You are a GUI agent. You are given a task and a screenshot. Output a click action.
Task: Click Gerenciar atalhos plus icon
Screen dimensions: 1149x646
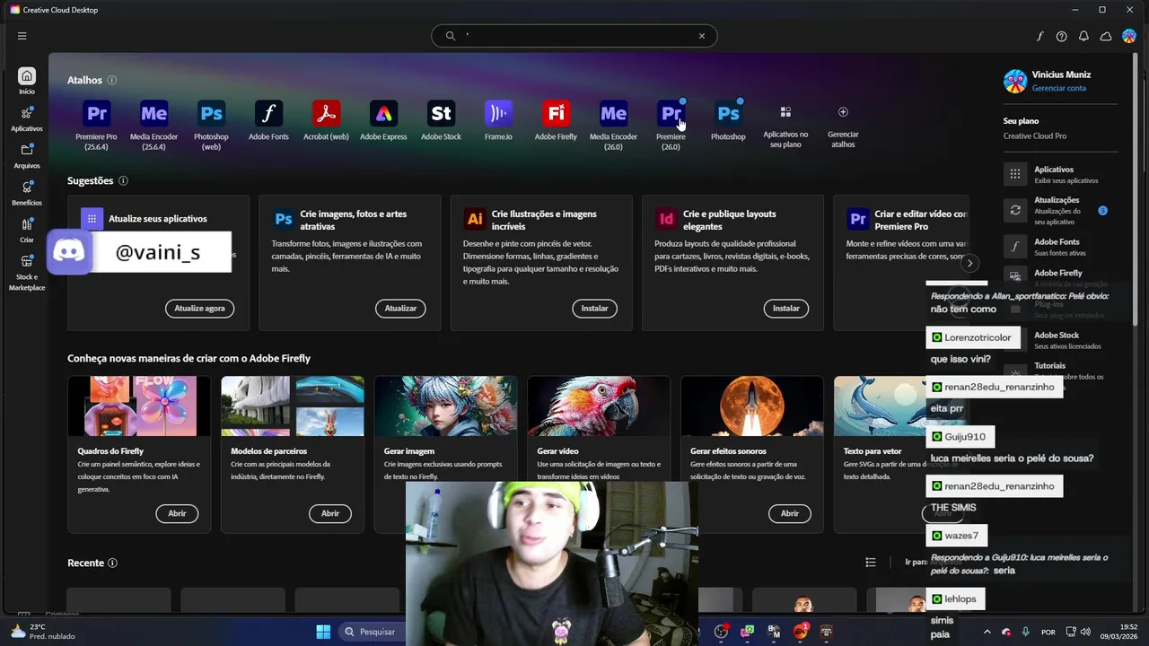tap(843, 112)
